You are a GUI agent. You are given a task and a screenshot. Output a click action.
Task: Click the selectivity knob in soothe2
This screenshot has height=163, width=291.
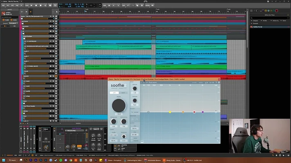(x=123, y=121)
